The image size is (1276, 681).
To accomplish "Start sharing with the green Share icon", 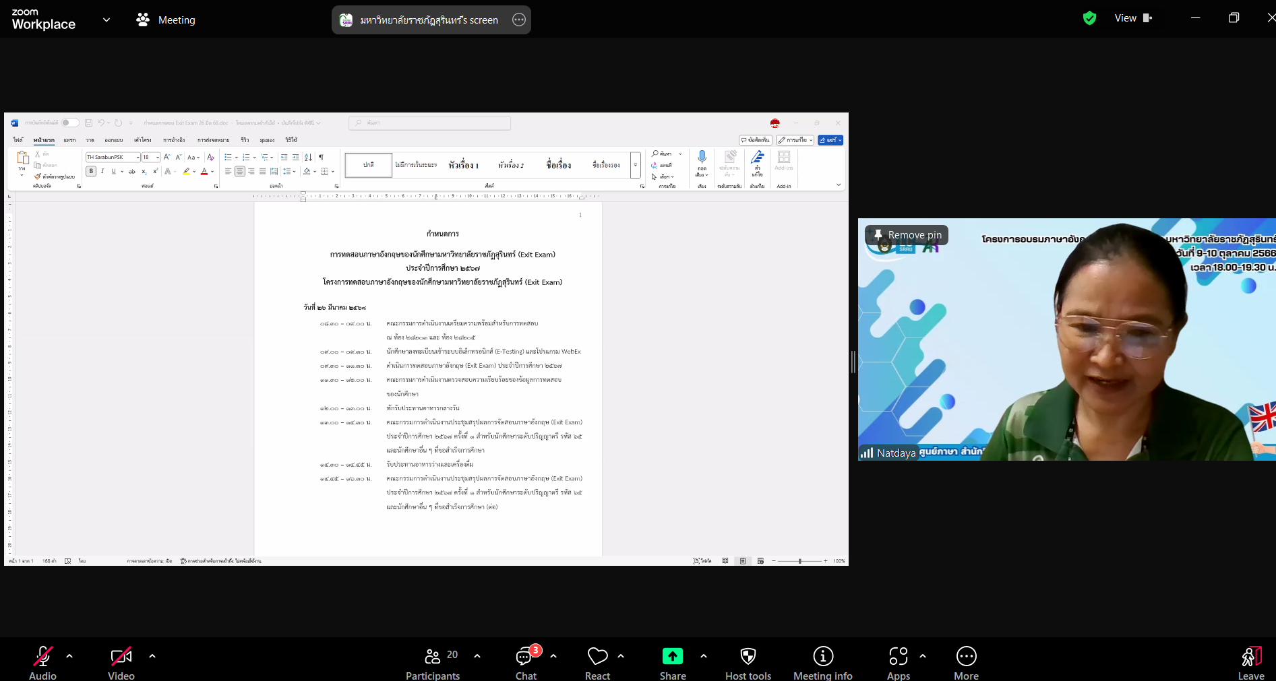I will coord(673,656).
